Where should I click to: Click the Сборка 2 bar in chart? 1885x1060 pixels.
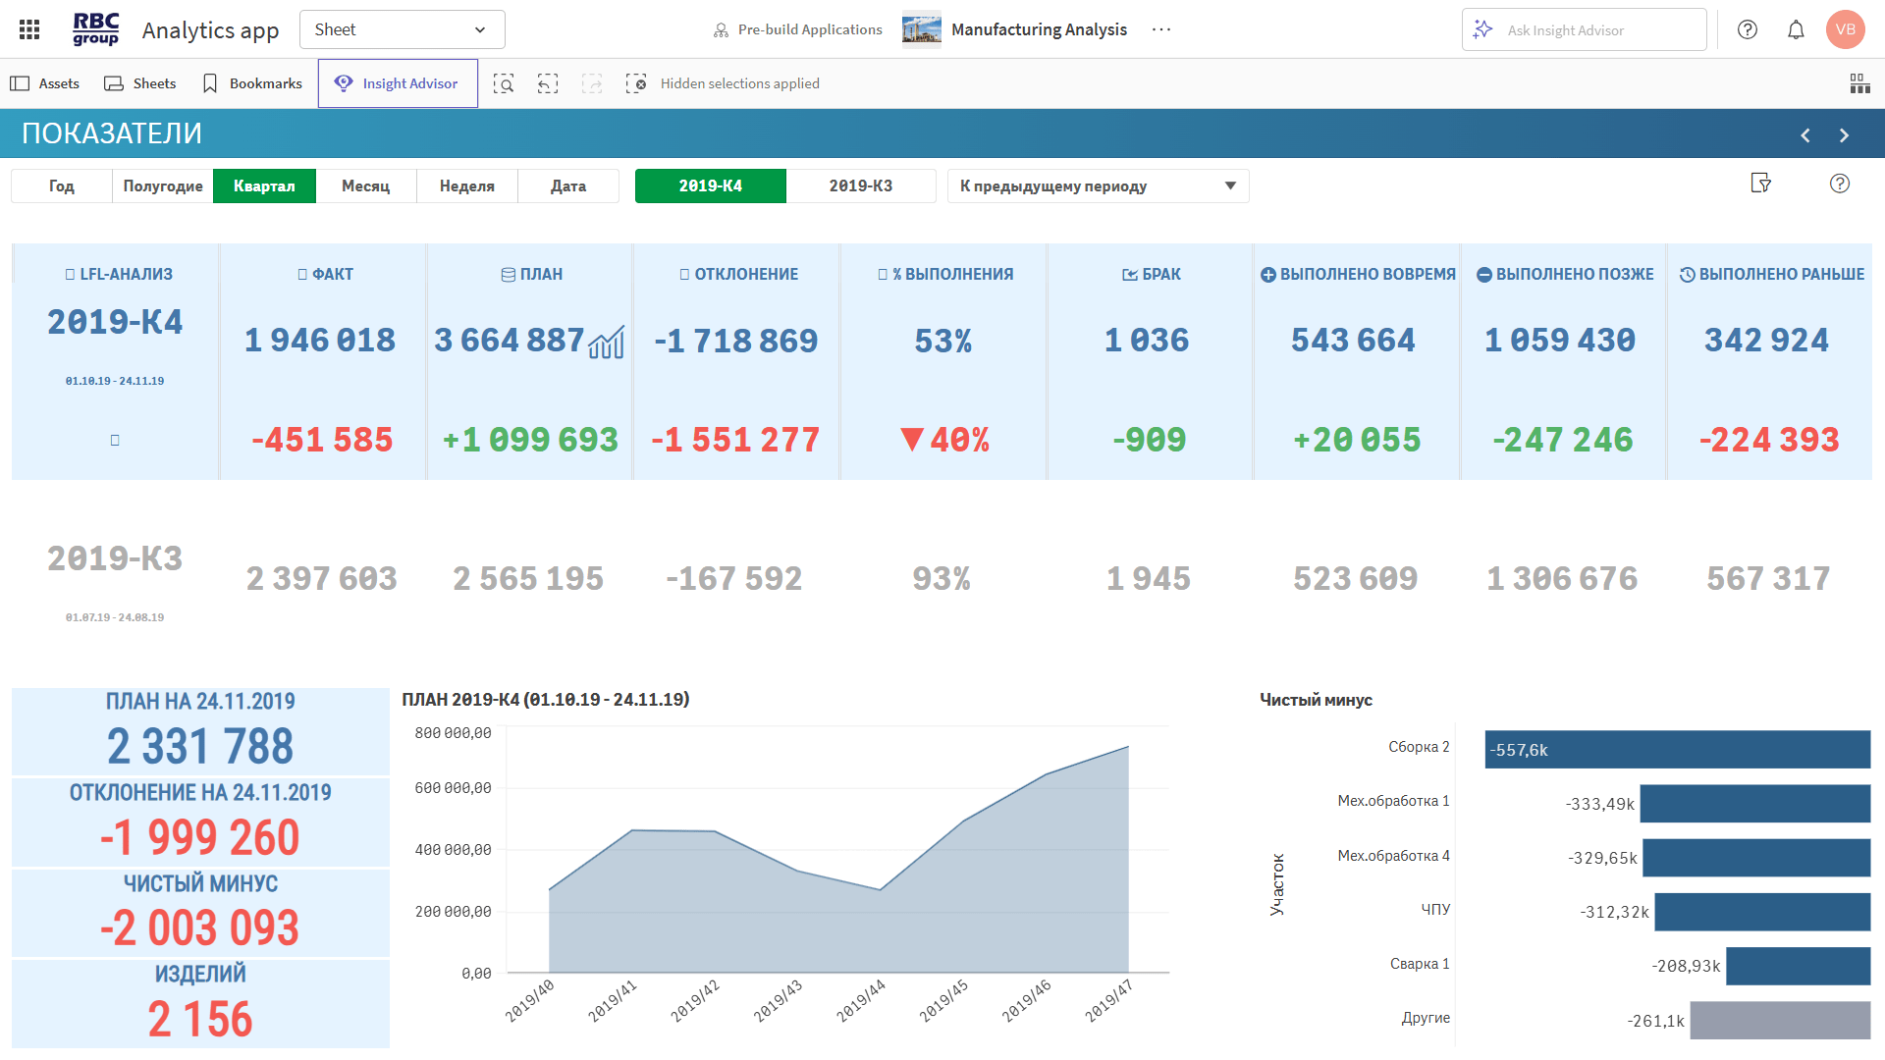coord(1677,750)
